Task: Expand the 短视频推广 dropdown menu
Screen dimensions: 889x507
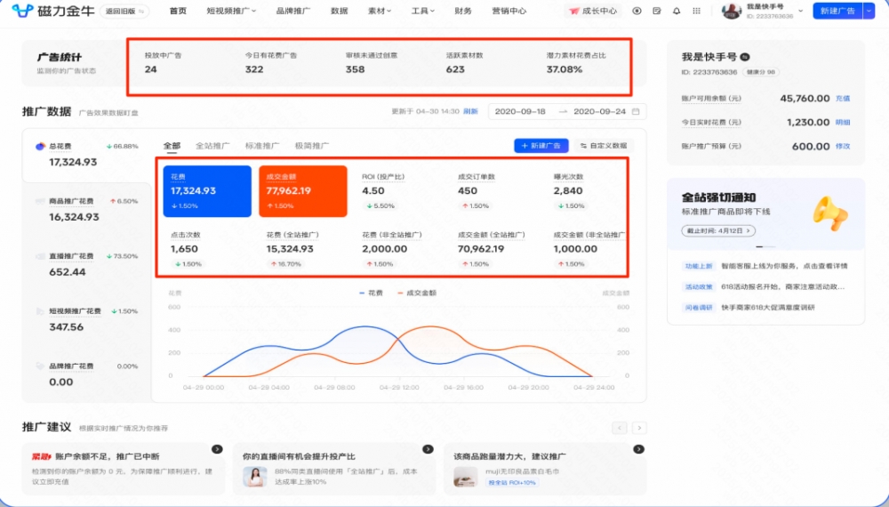Action: (231, 11)
